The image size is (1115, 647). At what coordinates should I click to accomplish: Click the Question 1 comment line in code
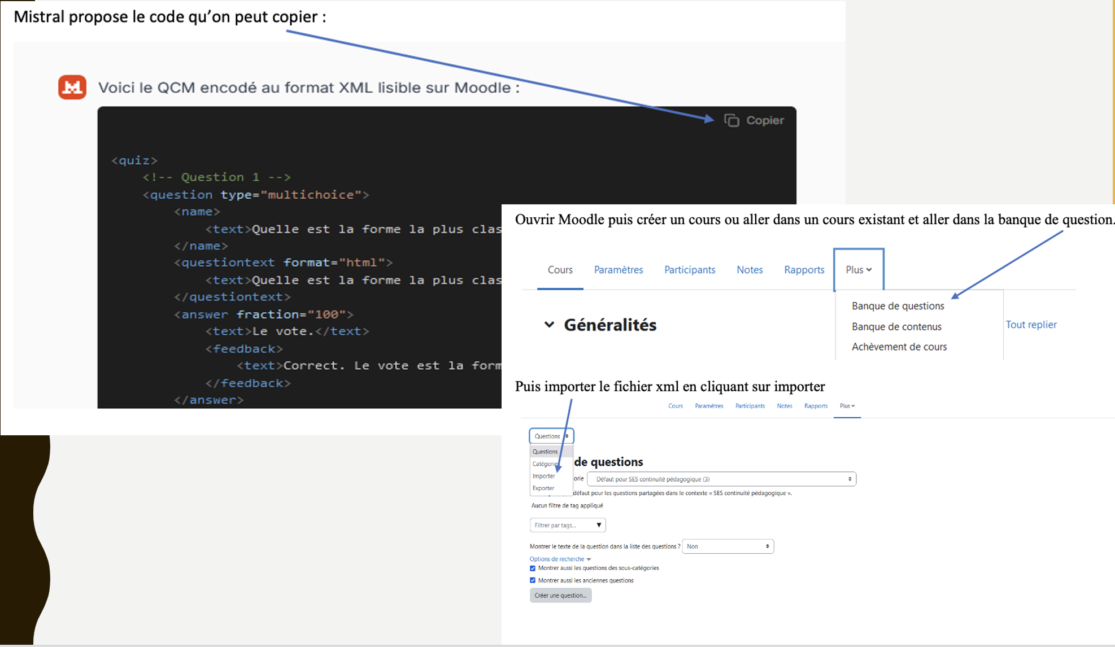click(x=216, y=177)
